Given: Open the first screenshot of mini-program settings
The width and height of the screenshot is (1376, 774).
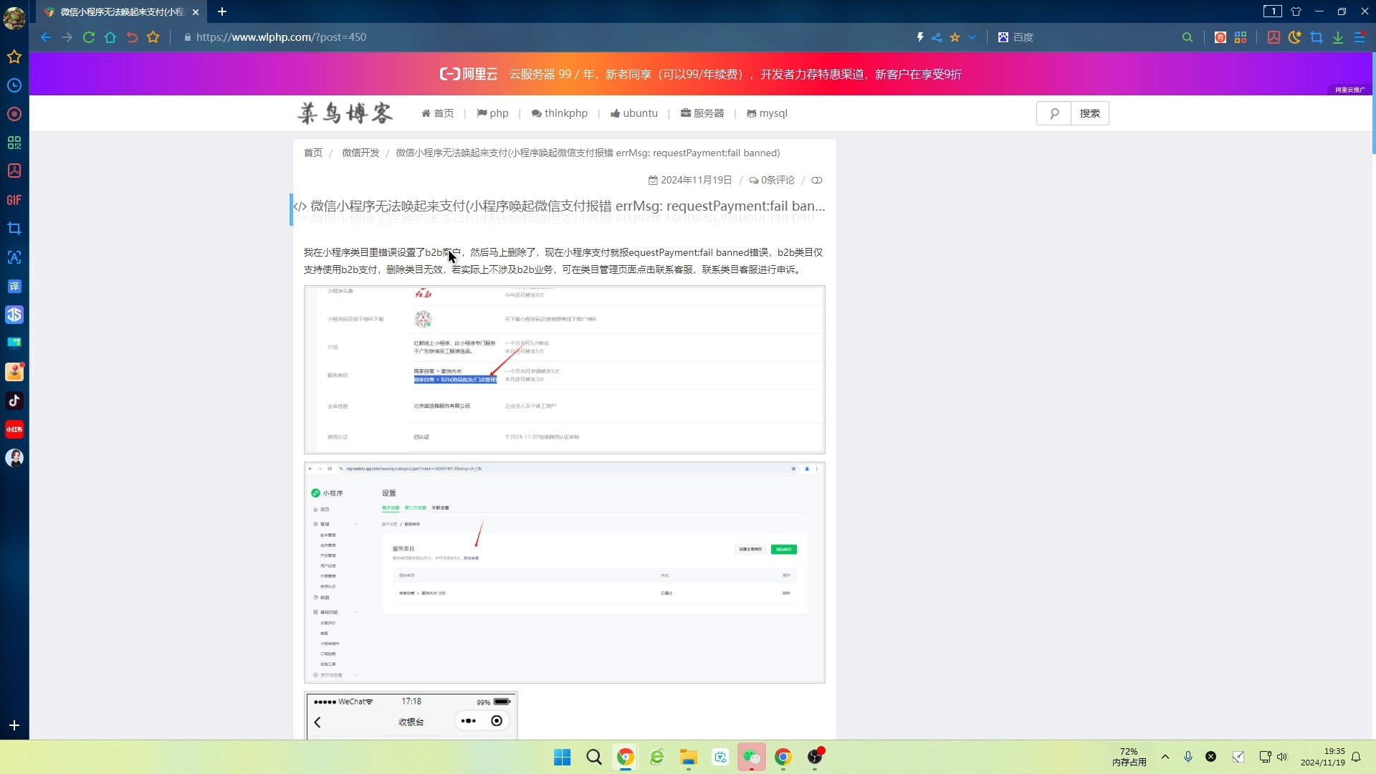Looking at the screenshot, I should coord(565,370).
